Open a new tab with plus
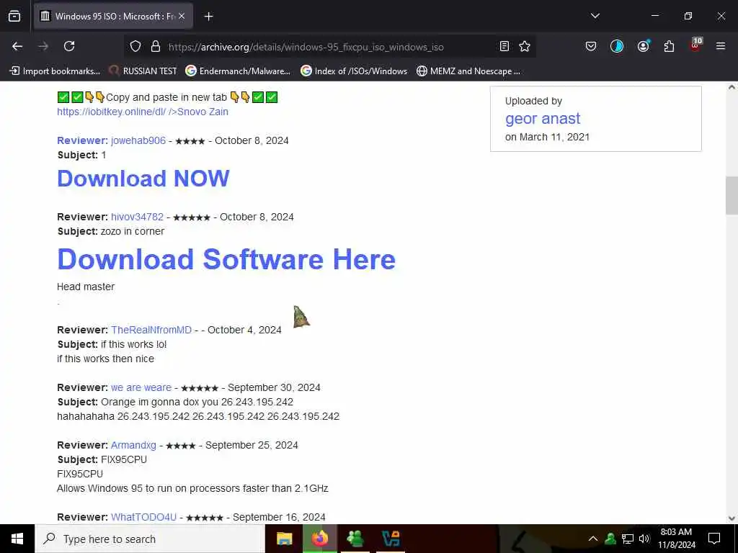 (208, 17)
